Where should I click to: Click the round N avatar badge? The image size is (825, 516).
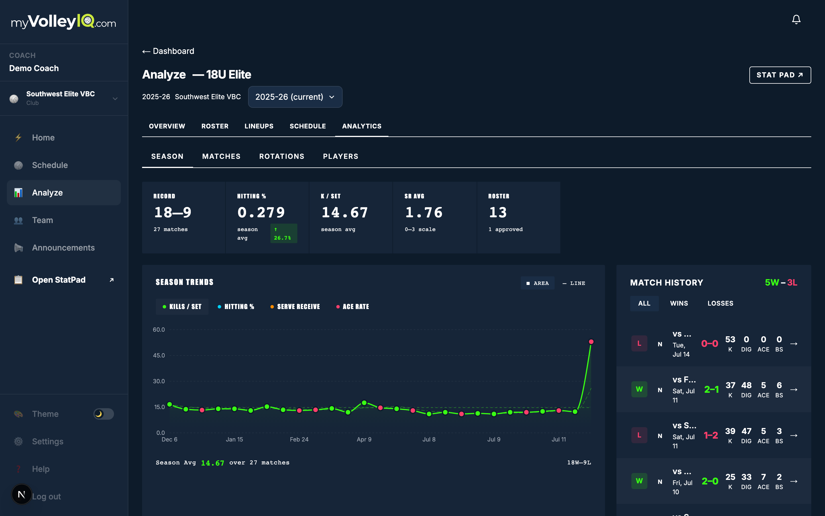coord(21,494)
